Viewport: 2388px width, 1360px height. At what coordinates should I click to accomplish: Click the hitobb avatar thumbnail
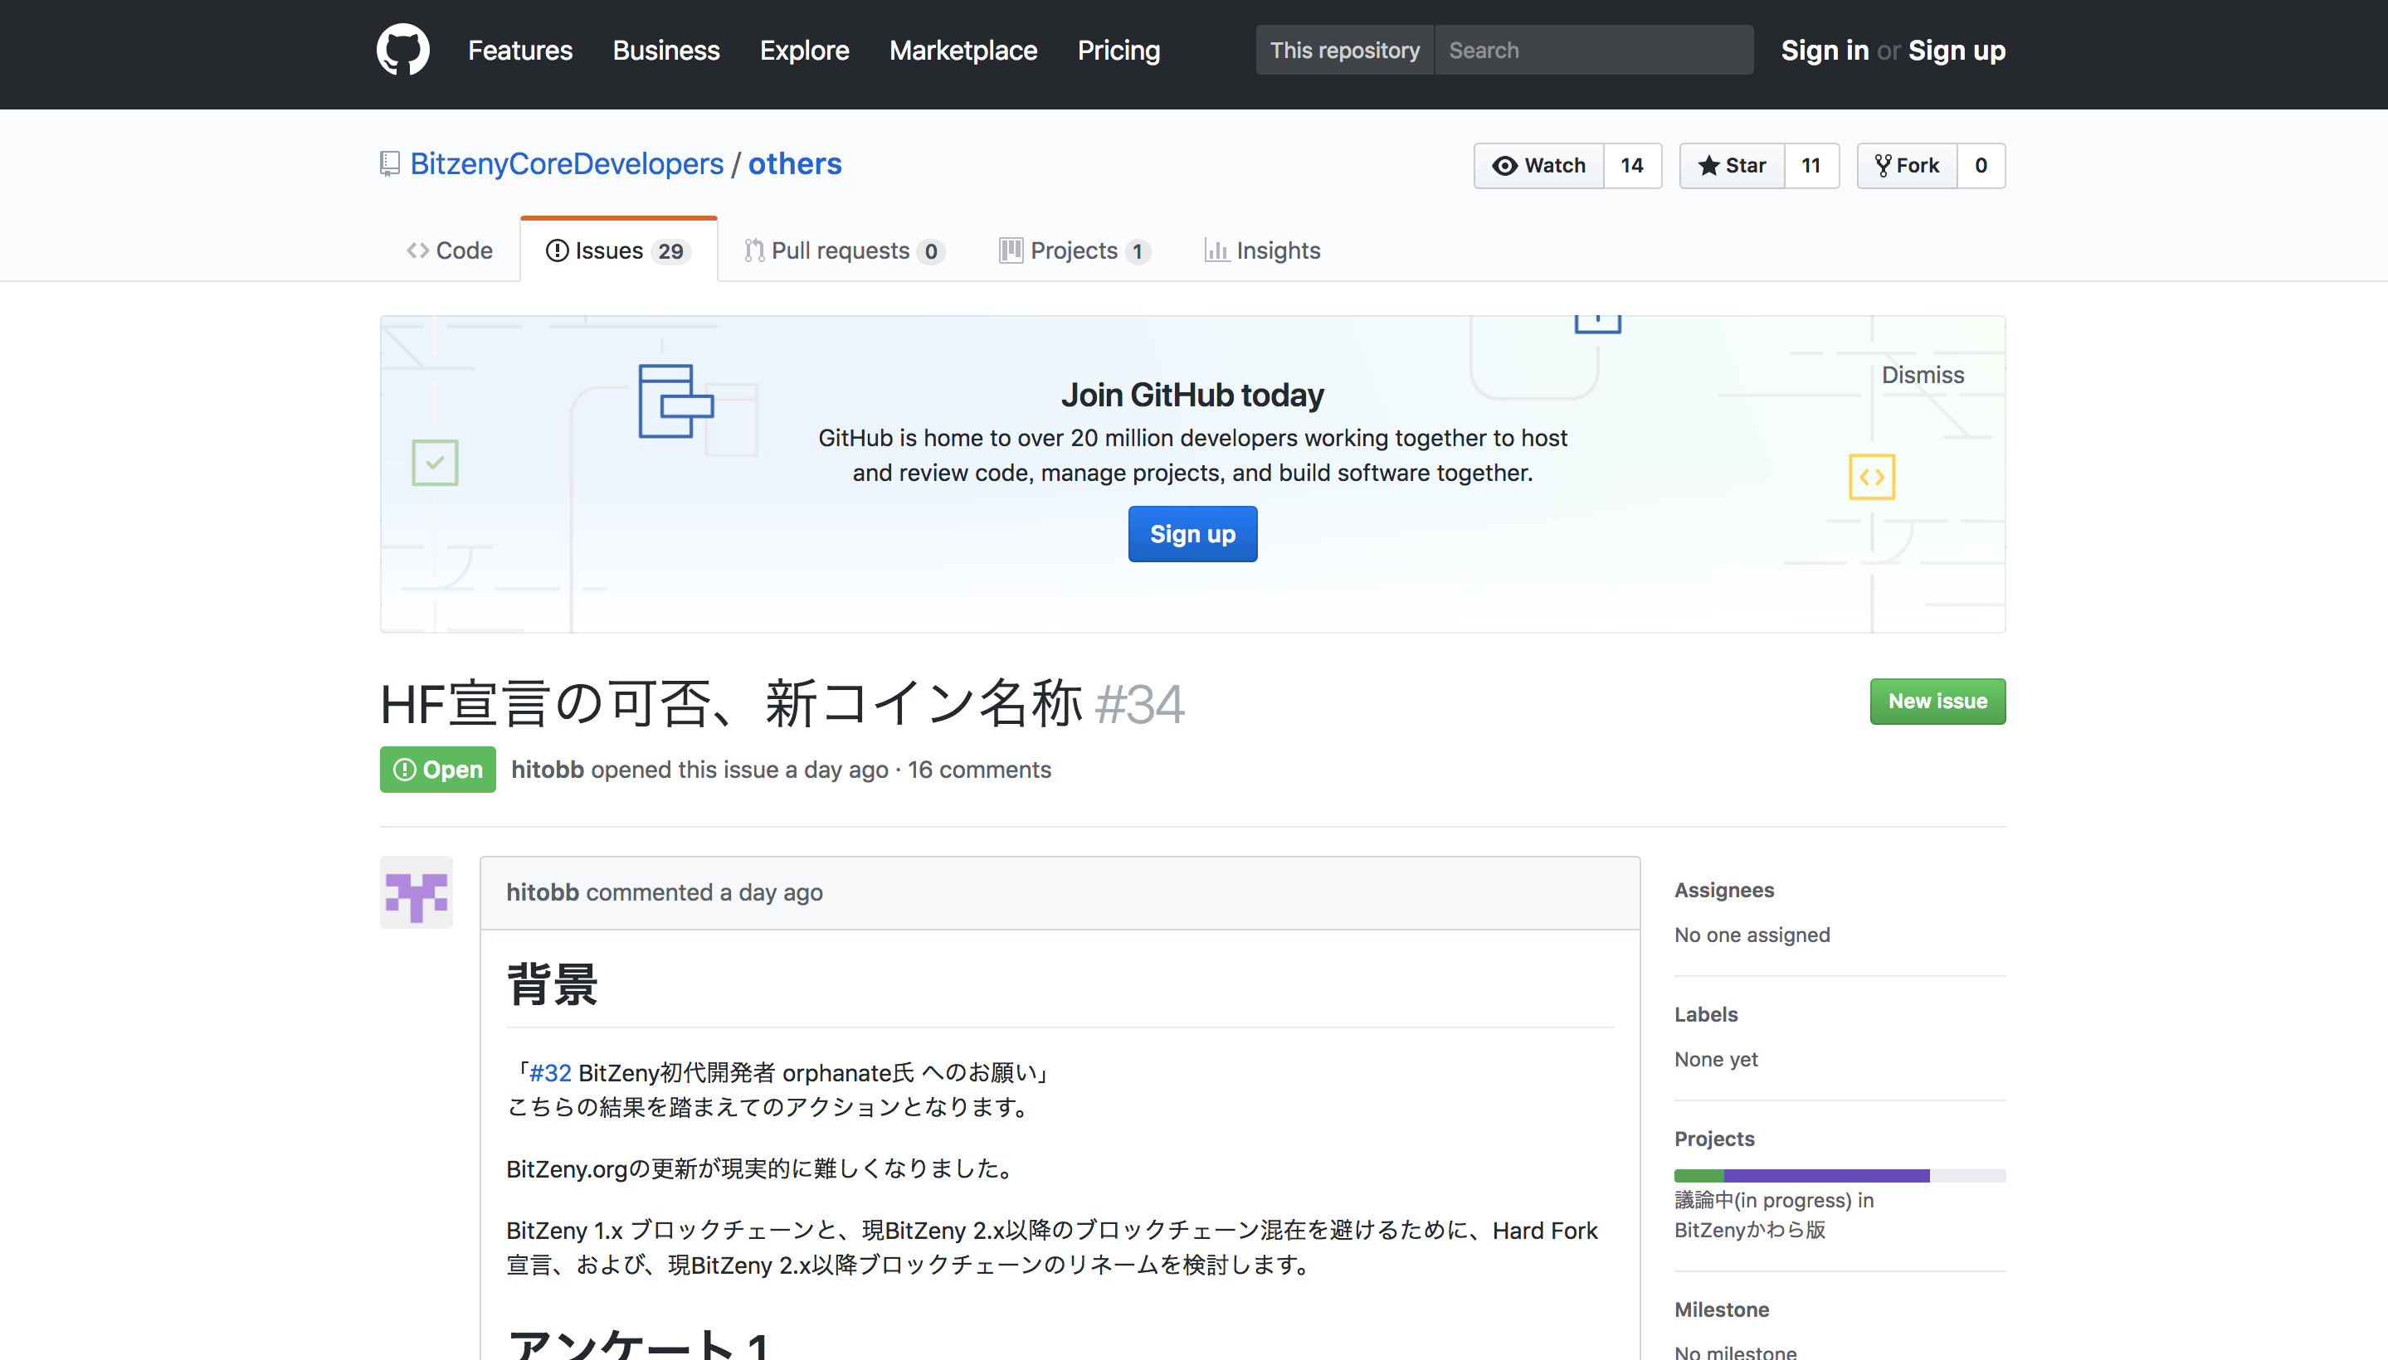(x=416, y=892)
